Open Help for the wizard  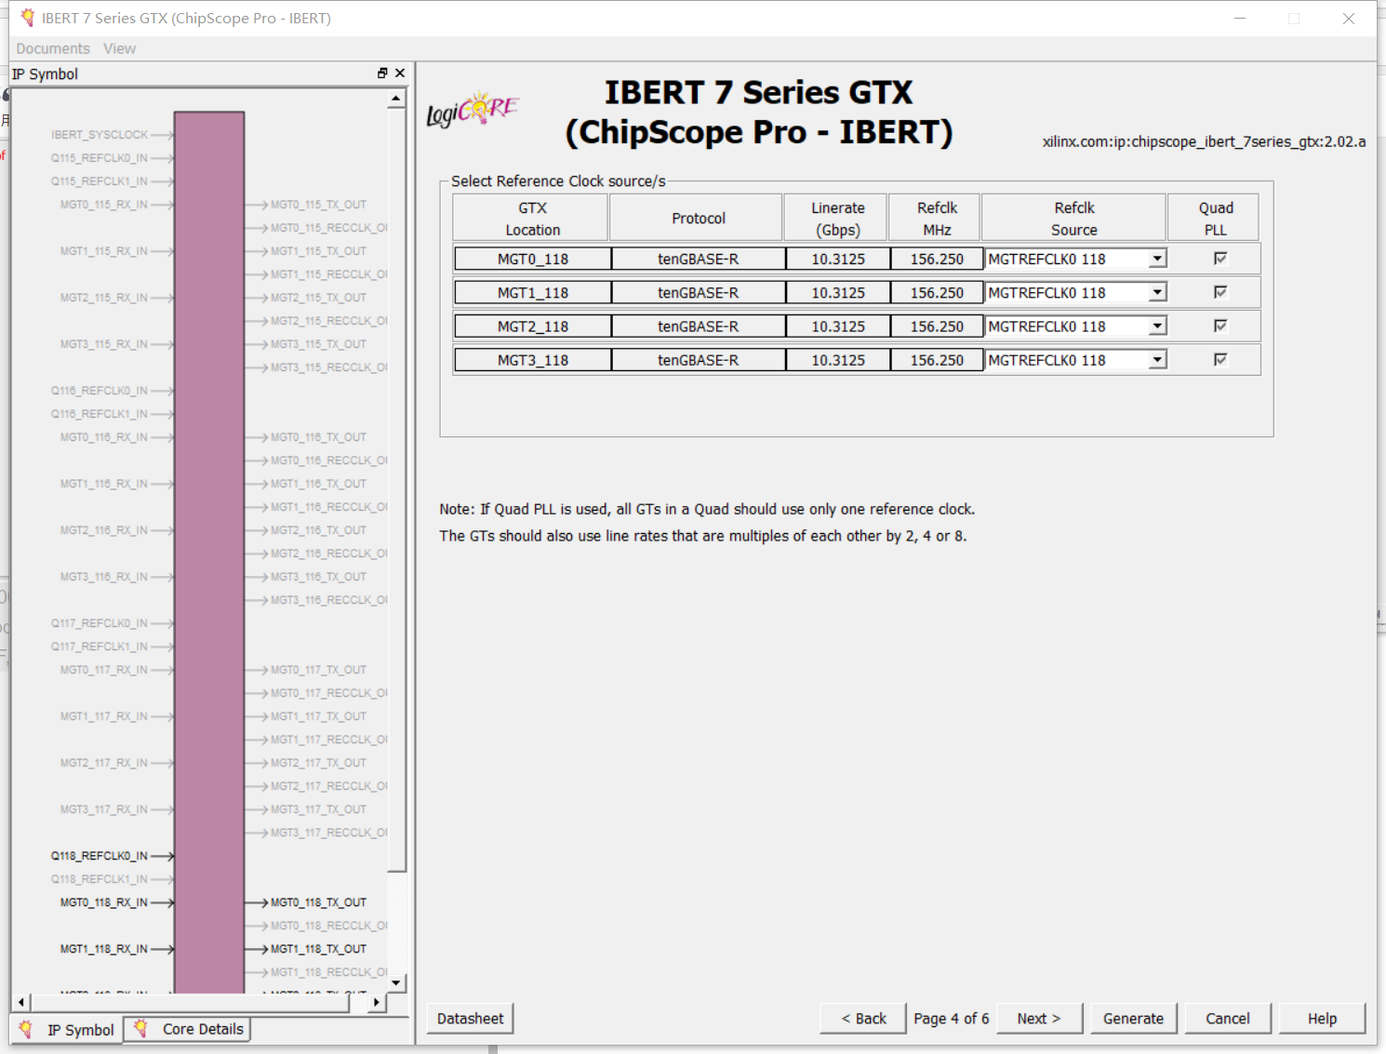[x=1322, y=1019]
